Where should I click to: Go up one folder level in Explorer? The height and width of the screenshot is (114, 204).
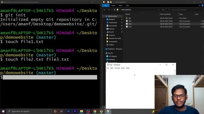tap(114, 10)
